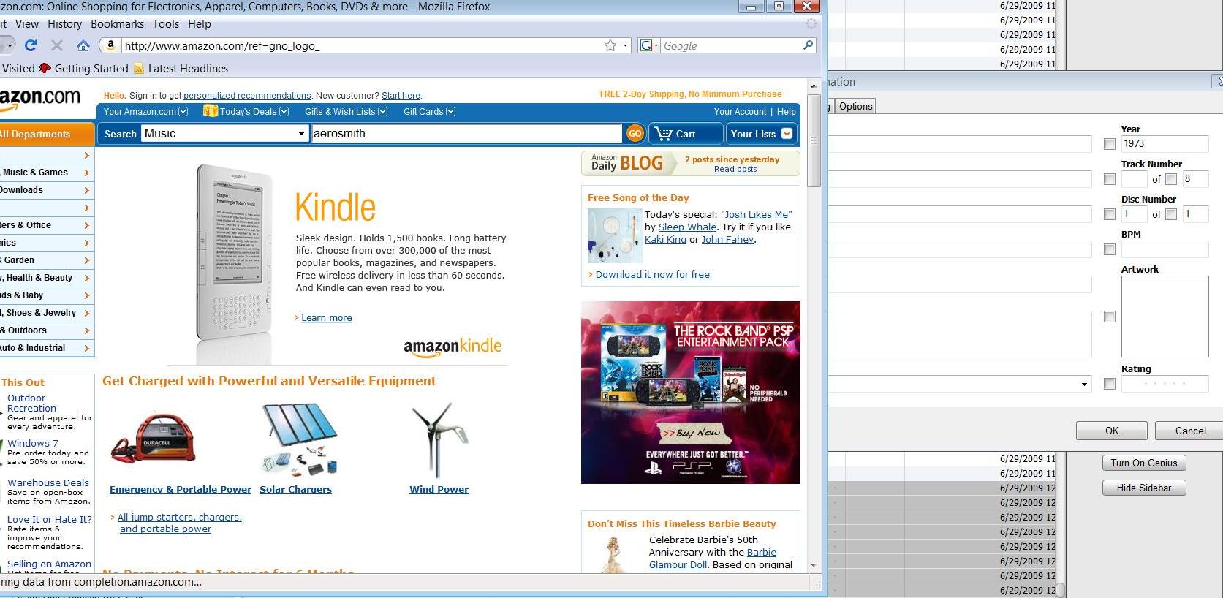
Task: Open the Help menu in Firefox
Action: 200,24
